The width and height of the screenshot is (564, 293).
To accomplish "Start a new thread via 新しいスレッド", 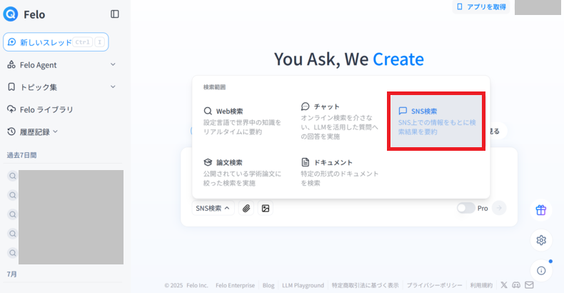I will coord(56,42).
